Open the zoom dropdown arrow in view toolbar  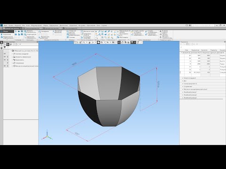pos(87,42)
